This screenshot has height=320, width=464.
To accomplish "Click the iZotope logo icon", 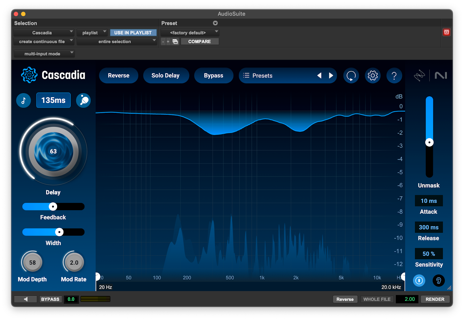I will point(419,76).
